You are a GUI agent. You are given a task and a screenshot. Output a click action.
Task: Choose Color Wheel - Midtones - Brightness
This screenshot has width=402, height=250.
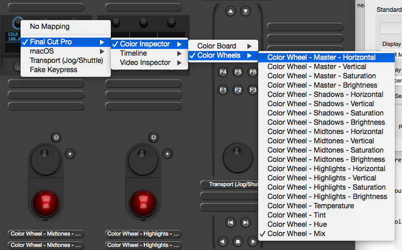[x=326, y=159]
